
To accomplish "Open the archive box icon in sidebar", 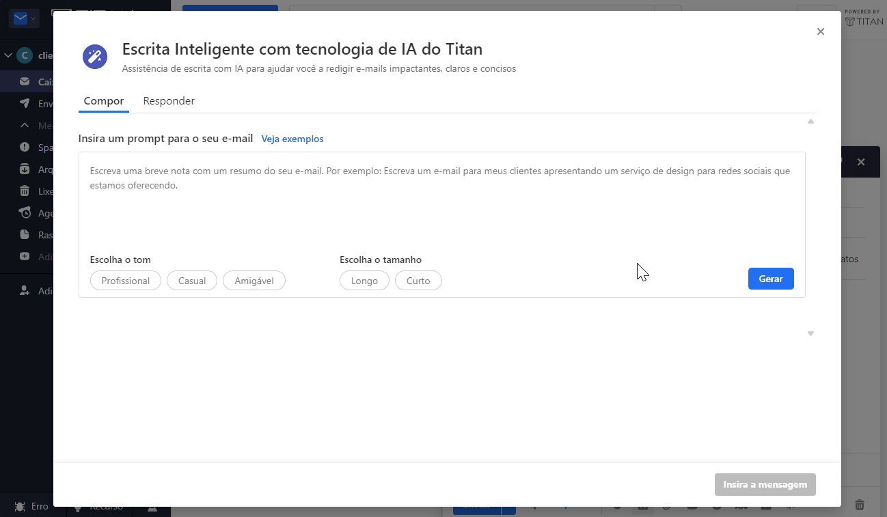I will click(25, 169).
